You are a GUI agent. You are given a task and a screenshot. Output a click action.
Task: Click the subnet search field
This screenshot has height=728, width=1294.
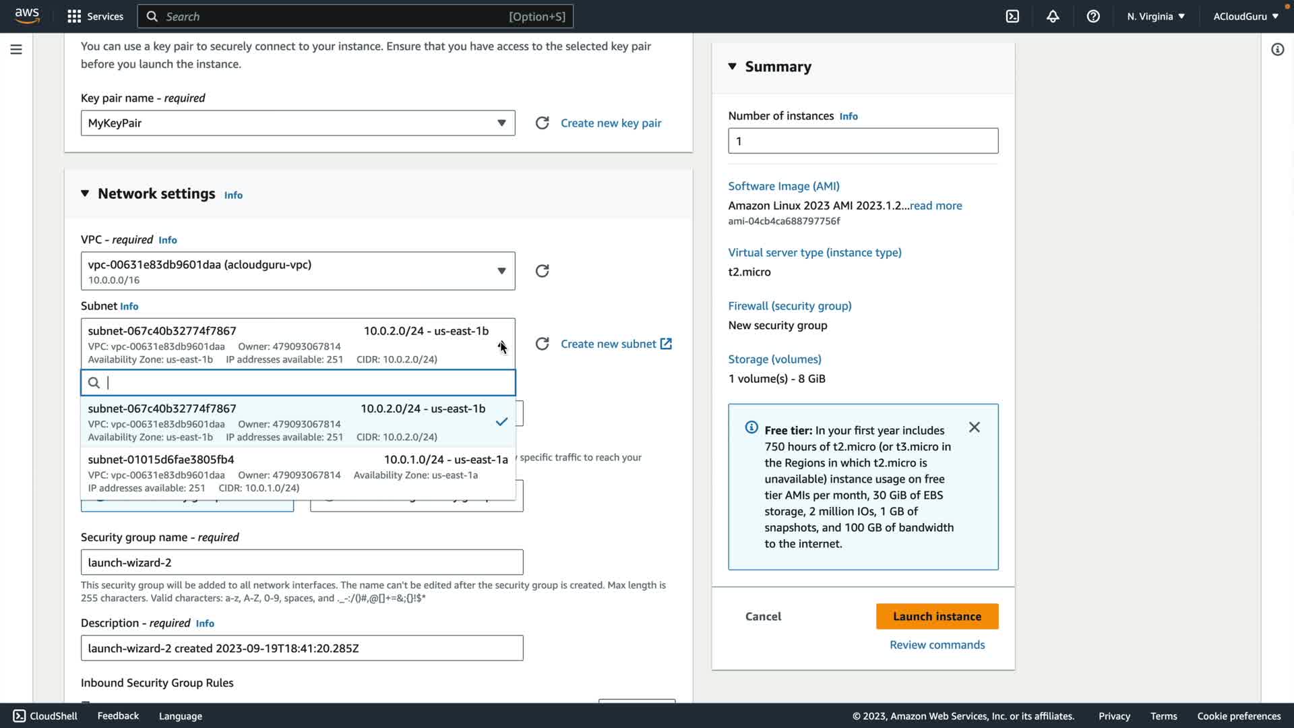click(307, 382)
